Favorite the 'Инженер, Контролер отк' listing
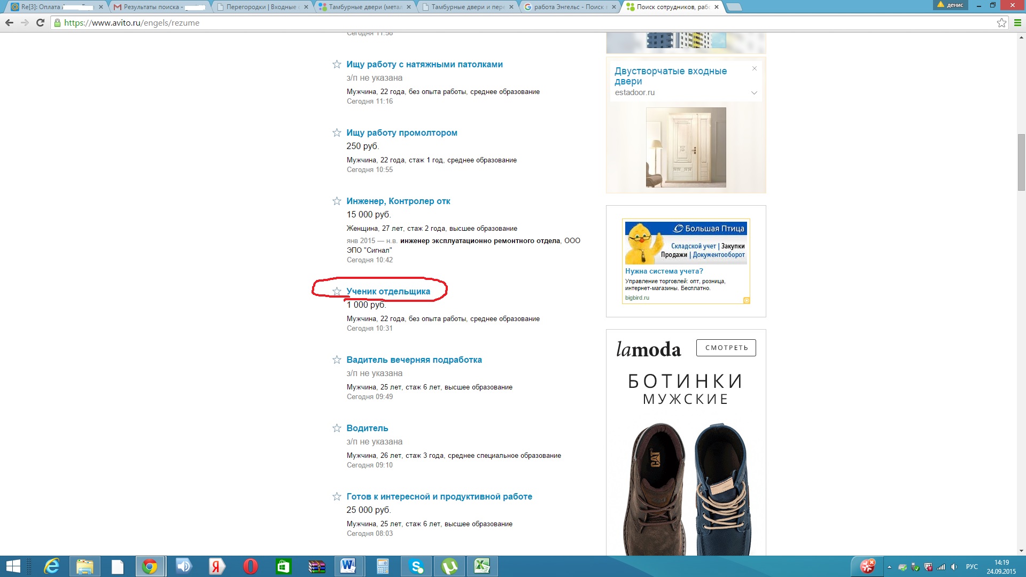 click(337, 201)
